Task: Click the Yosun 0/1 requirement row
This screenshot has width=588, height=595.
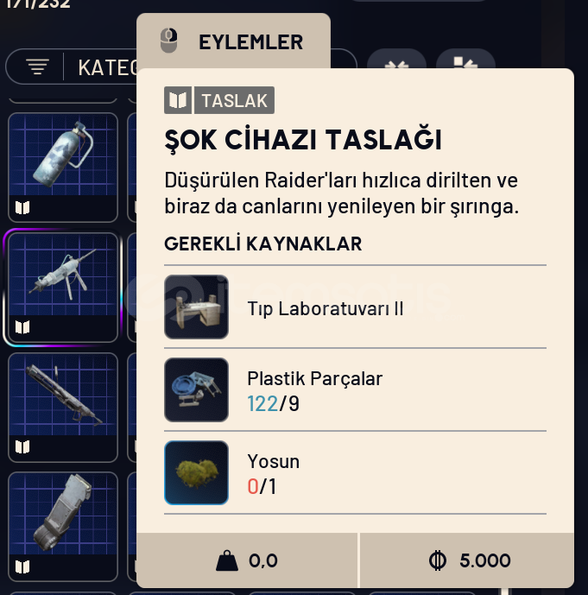Action: coord(355,473)
